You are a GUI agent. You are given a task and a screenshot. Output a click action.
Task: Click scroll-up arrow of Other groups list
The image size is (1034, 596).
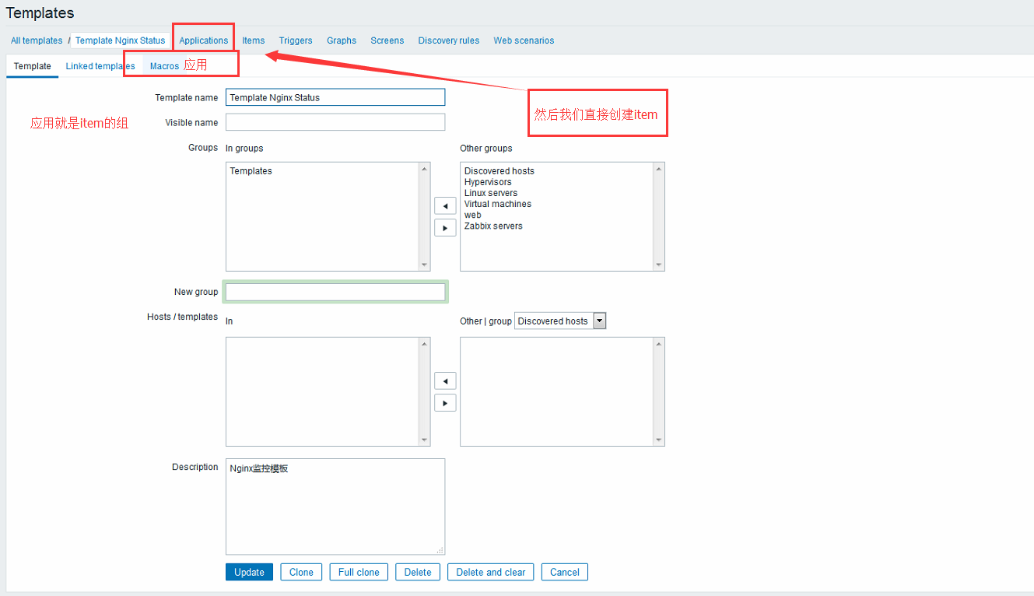coord(659,168)
